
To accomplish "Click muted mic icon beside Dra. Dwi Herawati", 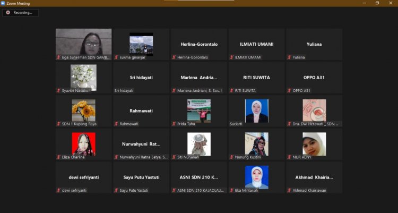I will [289, 124].
